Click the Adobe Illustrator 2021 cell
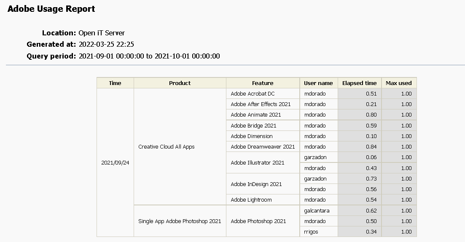Image resolution: width=465 pixels, height=242 pixels. pos(263,162)
